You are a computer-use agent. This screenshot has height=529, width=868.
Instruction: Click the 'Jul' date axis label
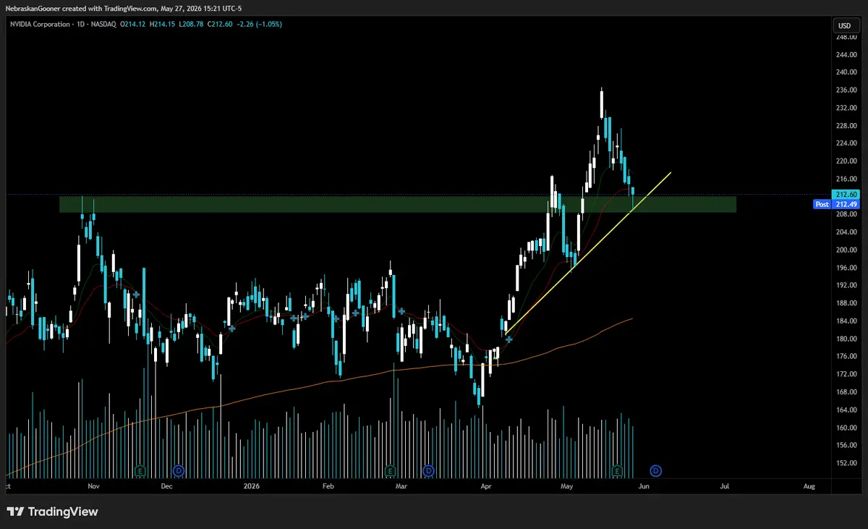coord(726,487)
